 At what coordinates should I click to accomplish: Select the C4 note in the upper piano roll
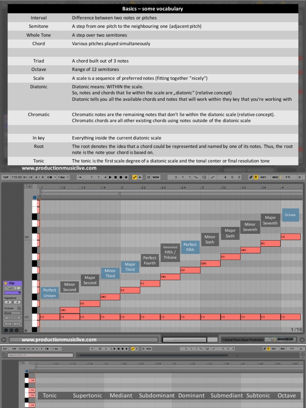click(x=290, y=237)
